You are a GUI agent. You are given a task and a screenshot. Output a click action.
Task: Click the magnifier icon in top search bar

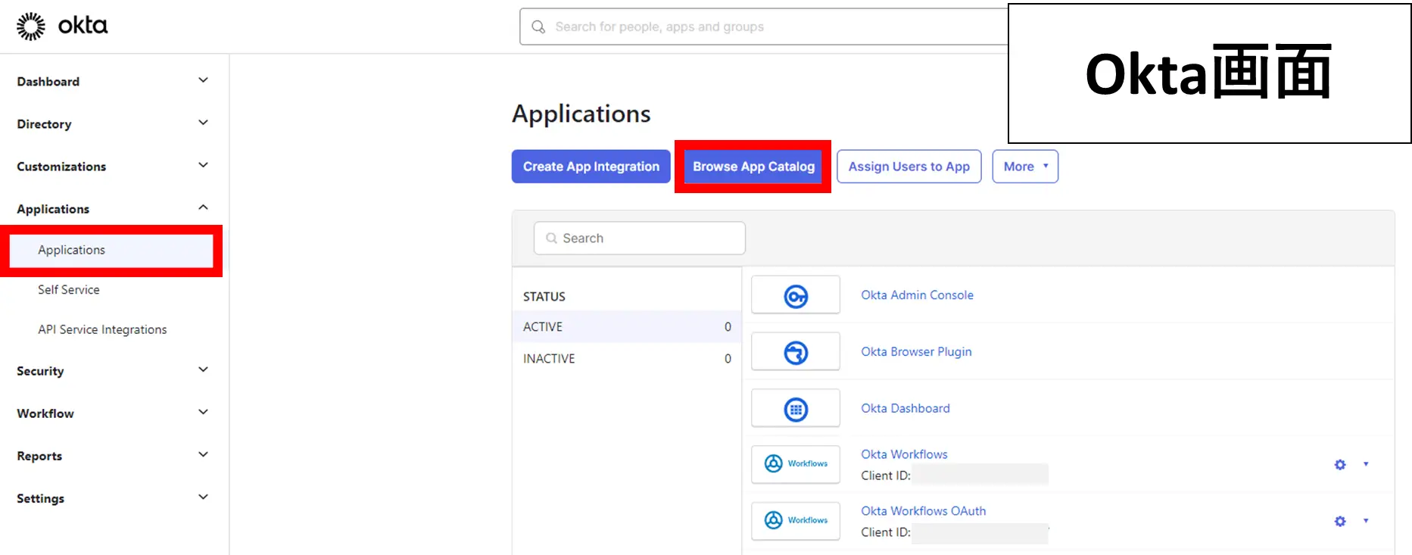click(538, 27)
